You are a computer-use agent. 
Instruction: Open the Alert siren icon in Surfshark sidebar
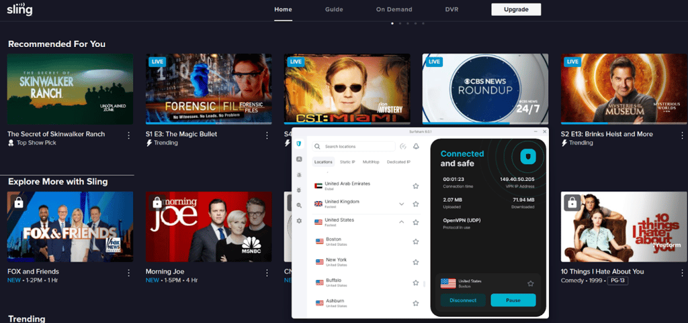(x=299, y=175)
